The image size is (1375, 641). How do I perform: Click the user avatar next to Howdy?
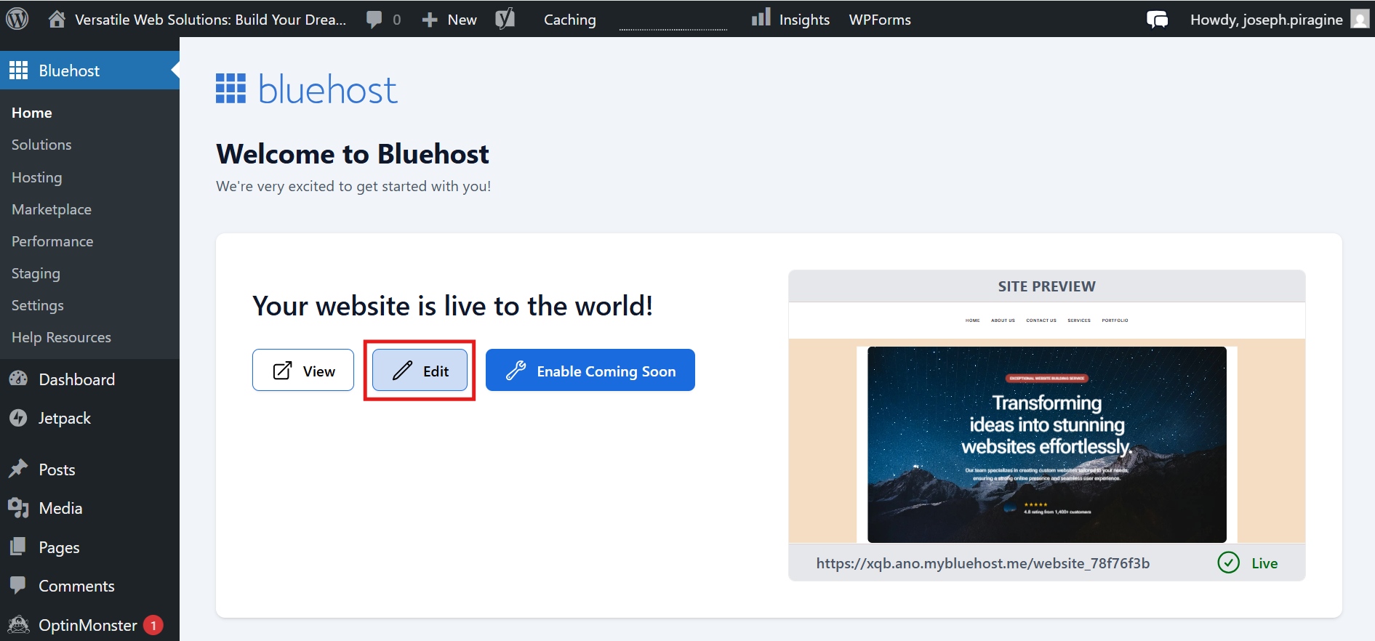point(1359,19)
